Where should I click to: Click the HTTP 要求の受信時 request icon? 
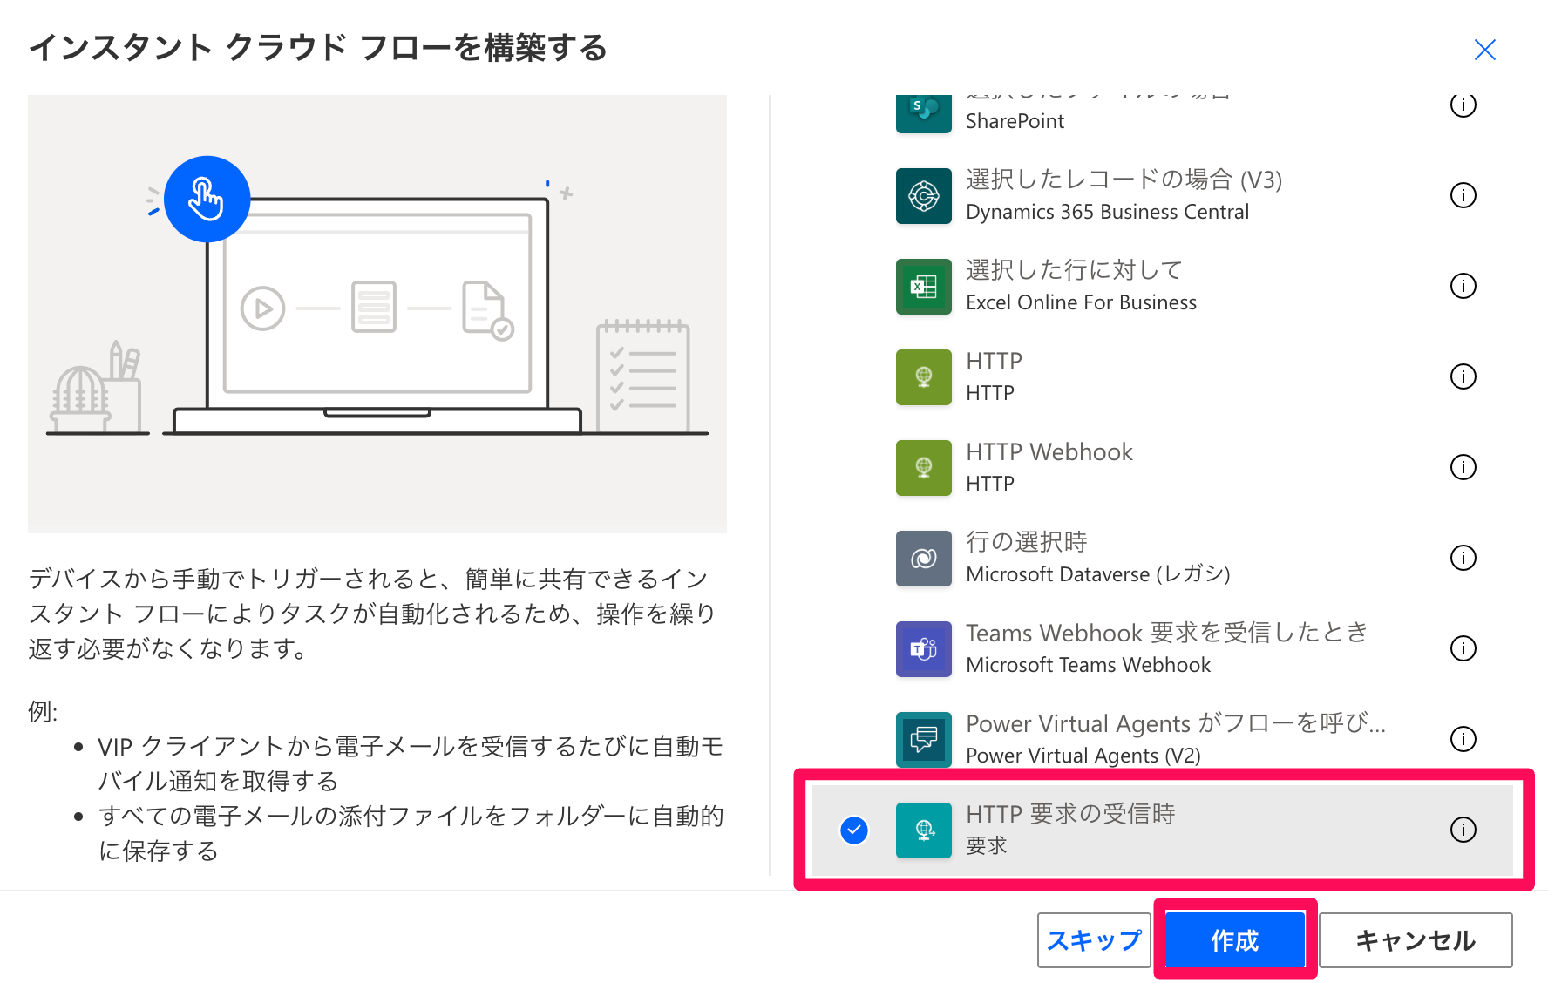(923, 830)
